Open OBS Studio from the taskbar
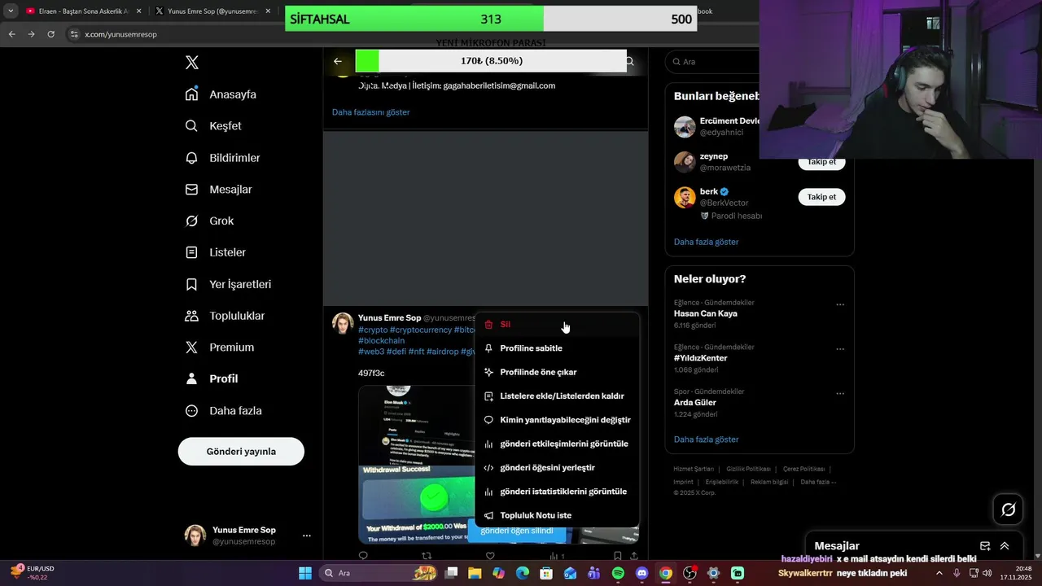1042x586 pixels. (x=690, y=573)
